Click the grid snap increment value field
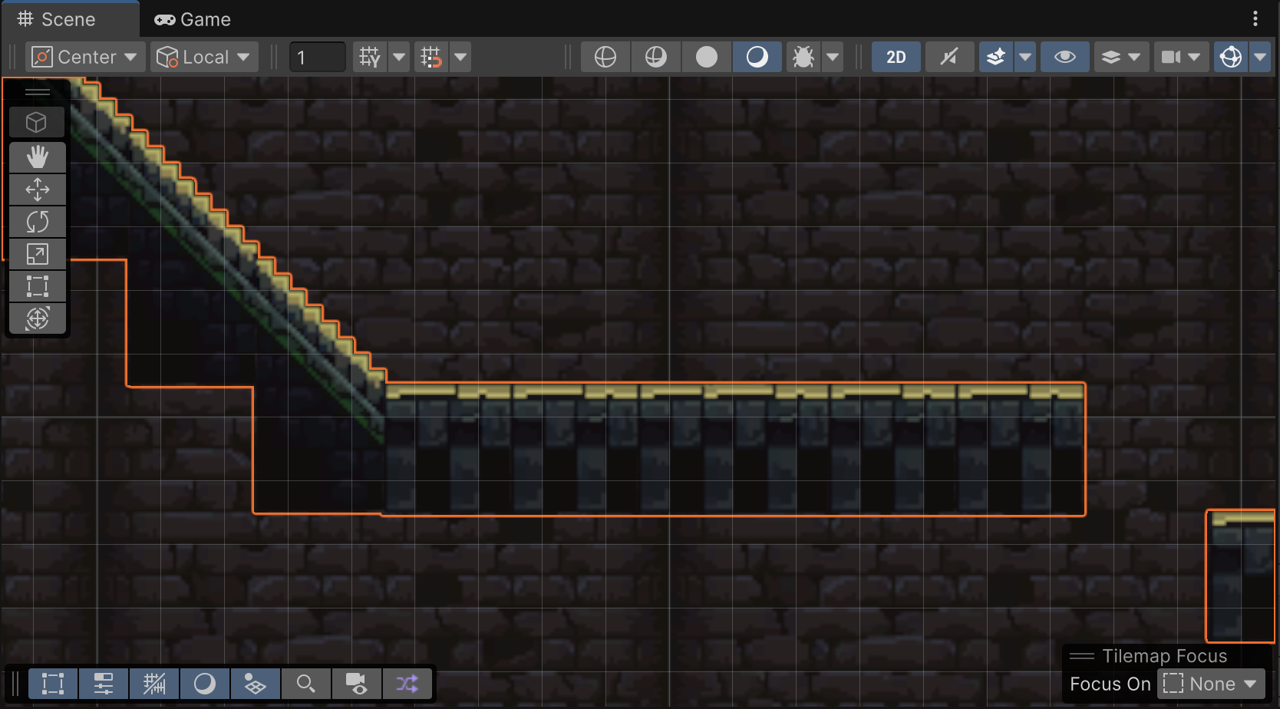This screenshot has height=709, width=1280. pyautogui.click(x=317, y=56)
